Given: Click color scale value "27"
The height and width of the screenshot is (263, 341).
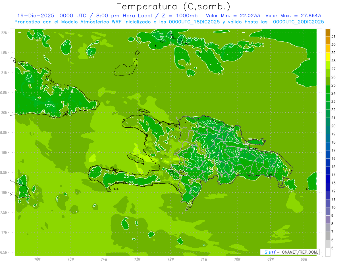Looking at the screenshot, I should click(334, 69).
